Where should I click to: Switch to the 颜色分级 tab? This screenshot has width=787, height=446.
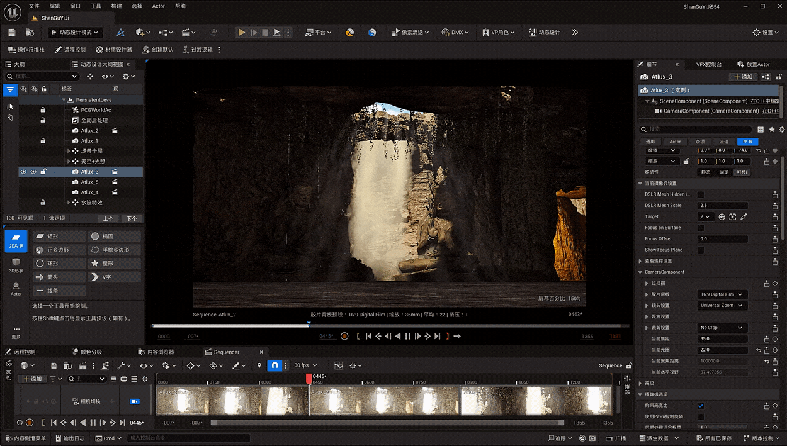tap(86, 352)
